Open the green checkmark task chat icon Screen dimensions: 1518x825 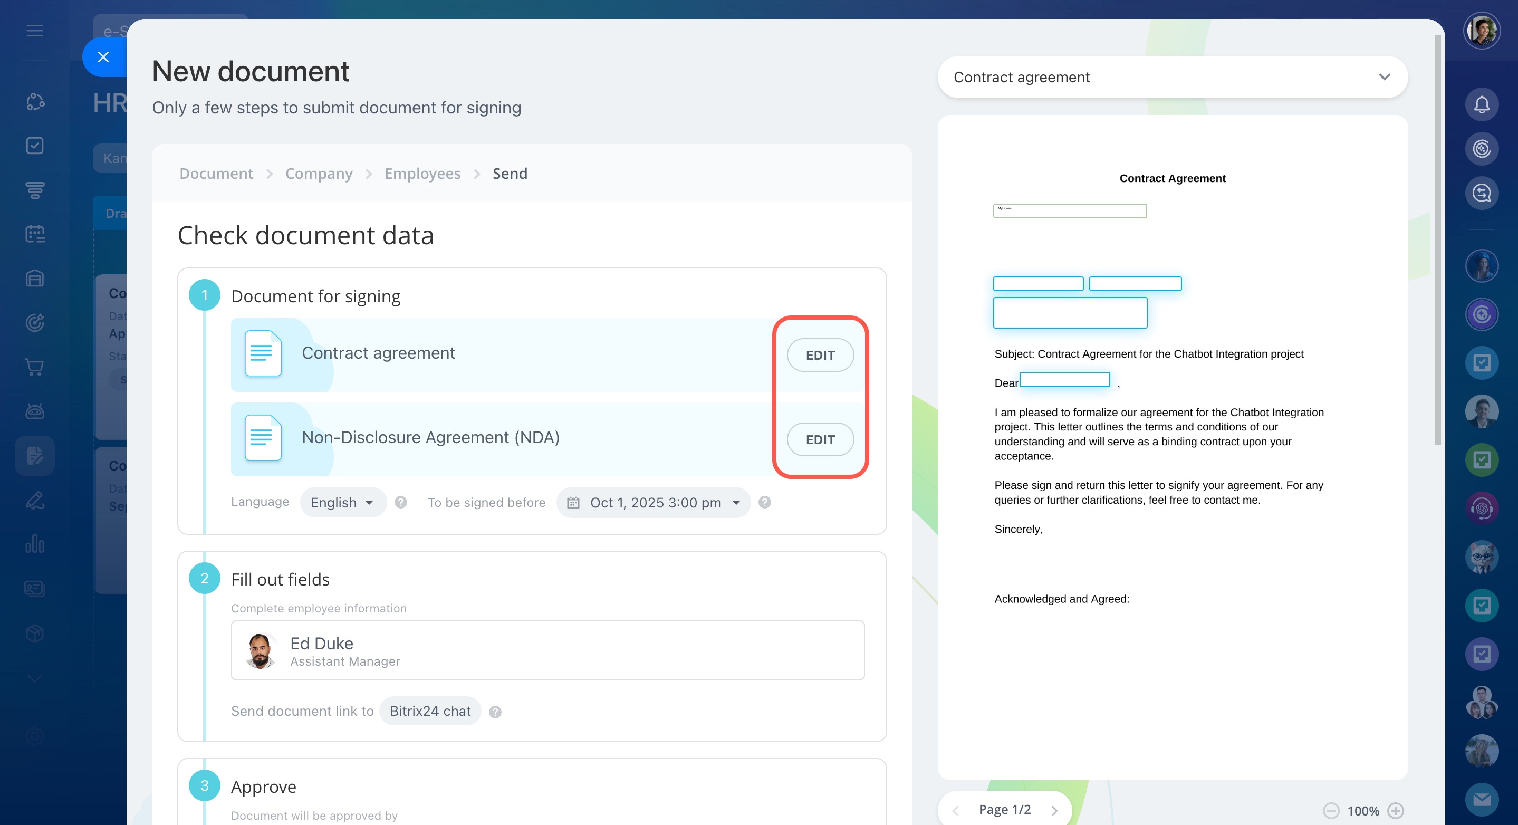(1482, 460)
